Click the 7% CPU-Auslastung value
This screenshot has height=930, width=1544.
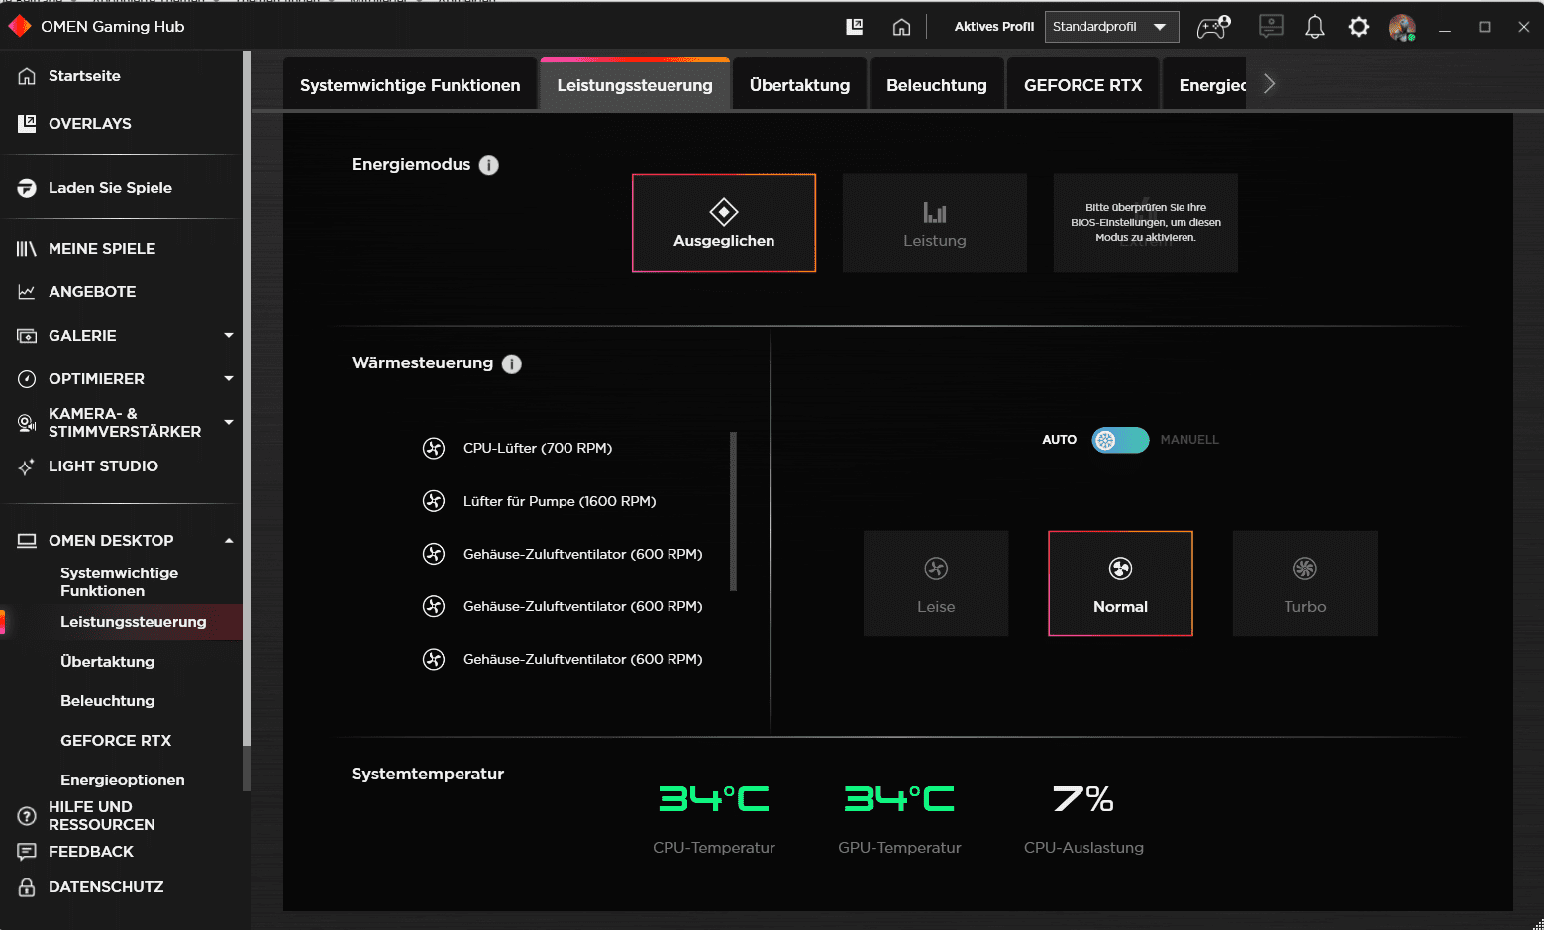tap(1083, 798)
